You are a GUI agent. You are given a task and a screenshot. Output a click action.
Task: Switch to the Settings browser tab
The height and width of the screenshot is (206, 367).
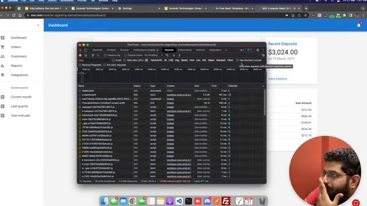coord(139,9)
